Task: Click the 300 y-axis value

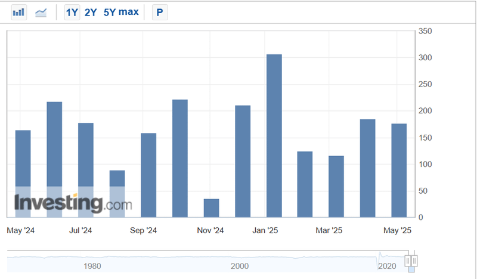Action: click(x=425, y=57)
